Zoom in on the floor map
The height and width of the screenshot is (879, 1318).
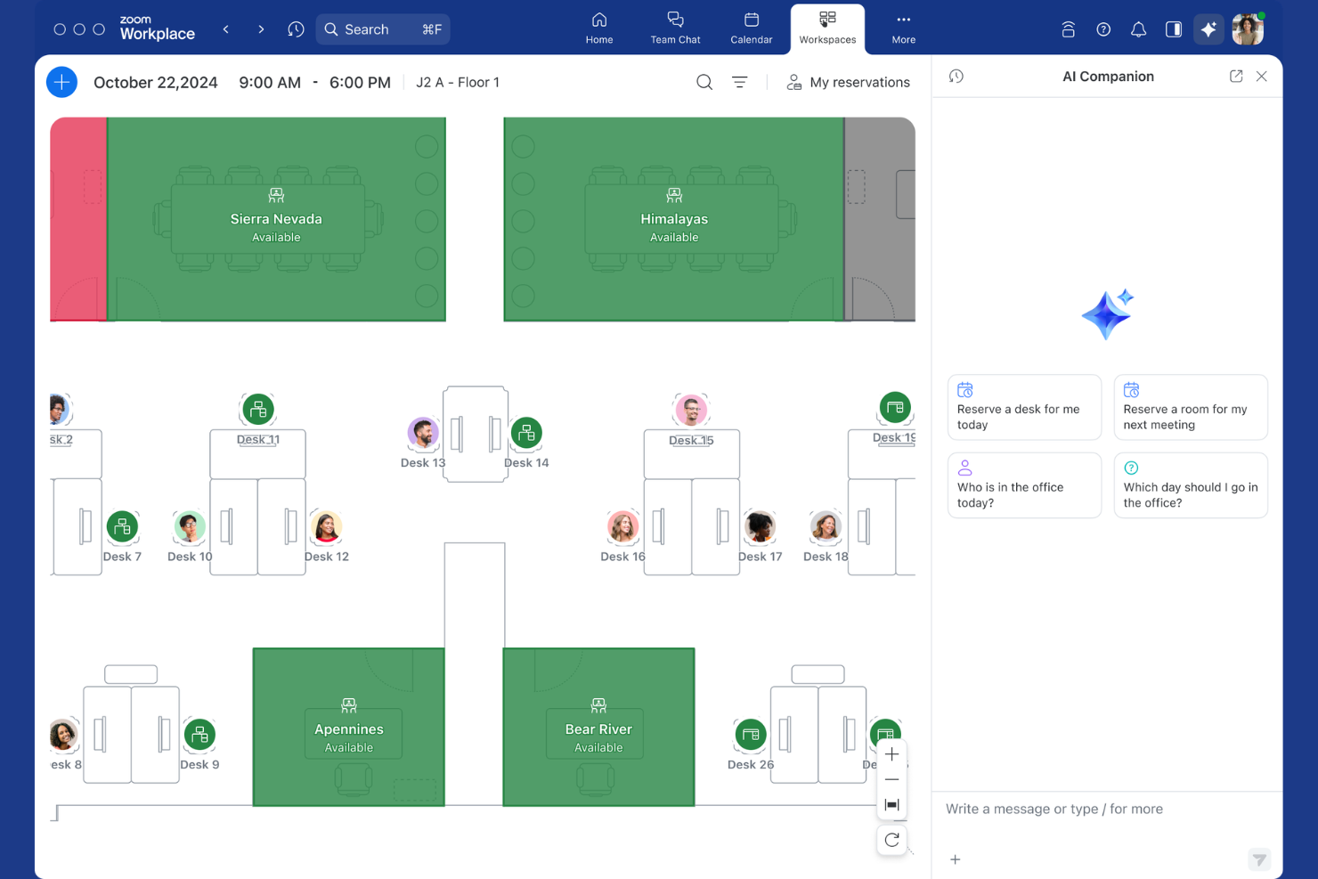pyautogui.click(x=891, y=754)
